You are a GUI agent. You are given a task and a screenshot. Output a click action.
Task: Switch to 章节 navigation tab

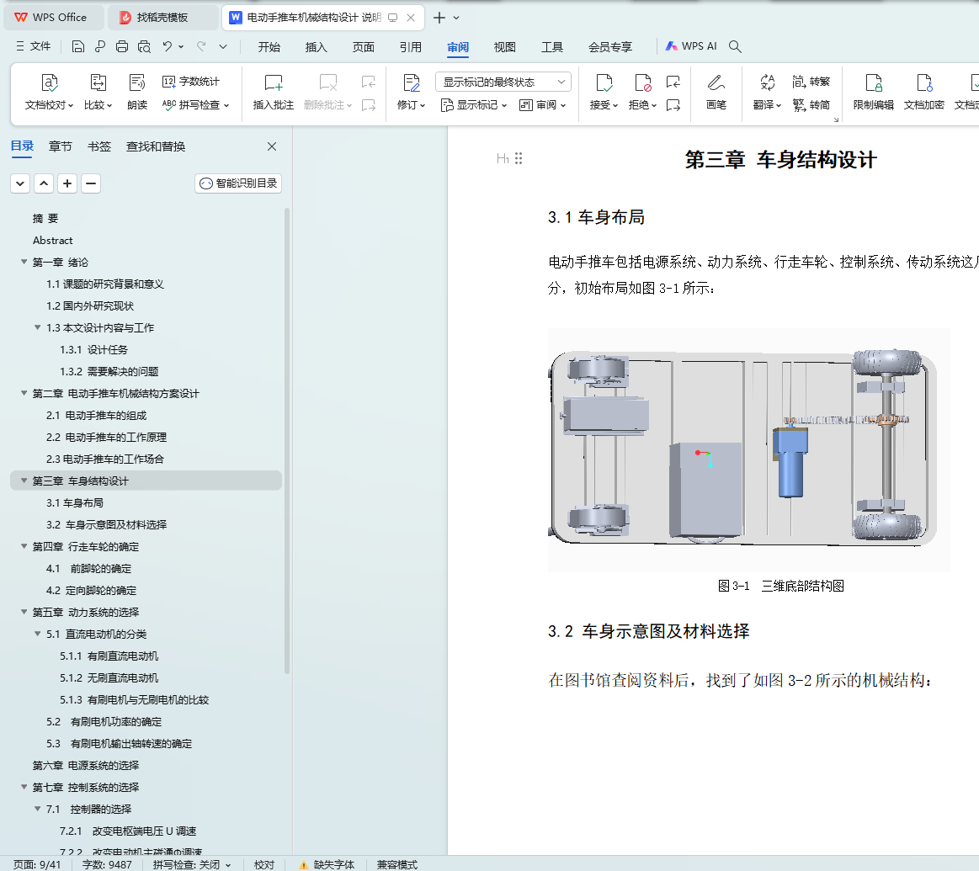click(61, 146)
